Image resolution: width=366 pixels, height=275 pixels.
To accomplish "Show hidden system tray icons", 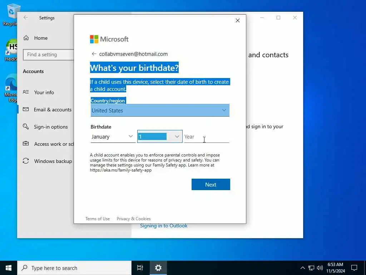I will (302, 268).
